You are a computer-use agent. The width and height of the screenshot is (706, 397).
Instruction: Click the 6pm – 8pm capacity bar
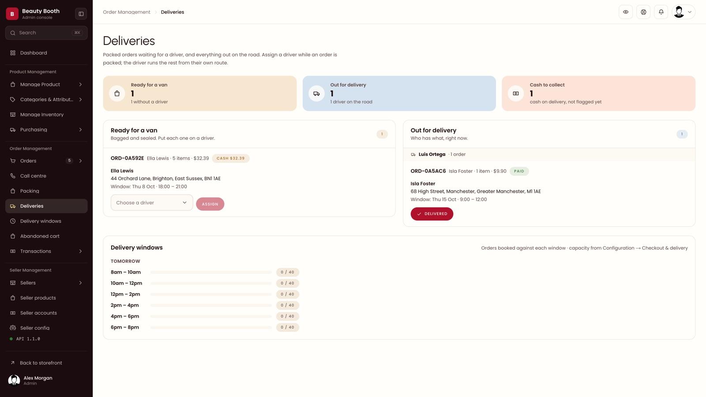pos(211,327)
